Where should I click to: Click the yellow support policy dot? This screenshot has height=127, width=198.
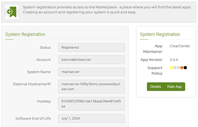click(171, 68)
